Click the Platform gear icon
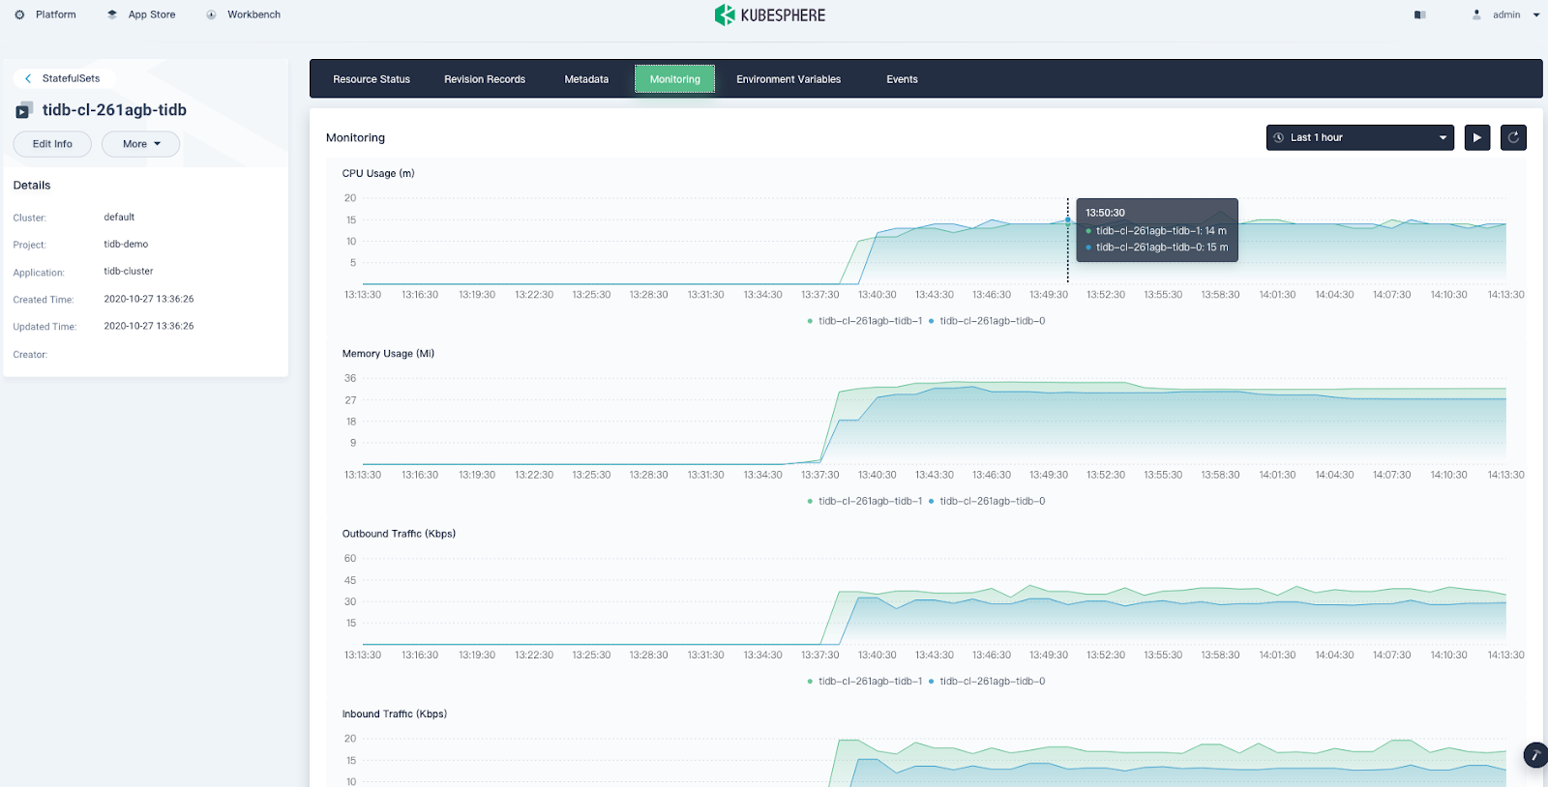Image resolution: width=1548 pixels, height=787 pixels. (x=19, y=15)
